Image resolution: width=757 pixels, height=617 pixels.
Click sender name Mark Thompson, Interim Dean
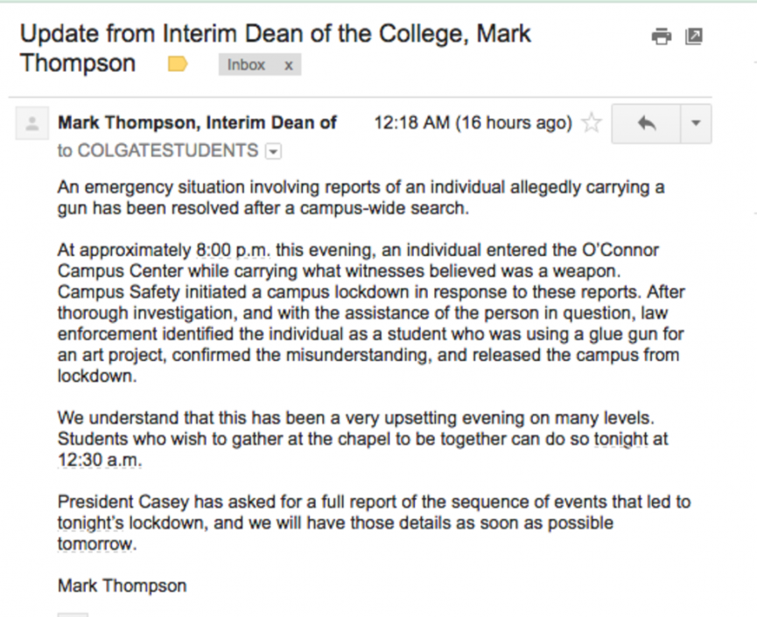coord(197,123)
